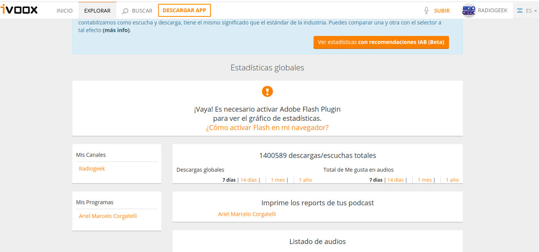Click the iVoox logo
539x252 pixels.
pos(19,10)
